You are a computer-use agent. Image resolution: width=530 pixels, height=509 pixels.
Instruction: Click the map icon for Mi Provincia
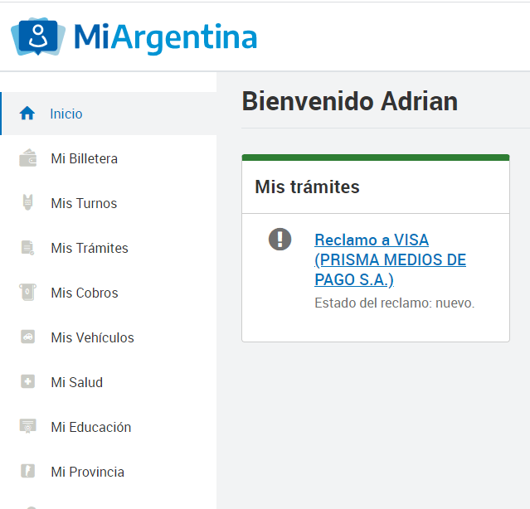click(27, 471)
